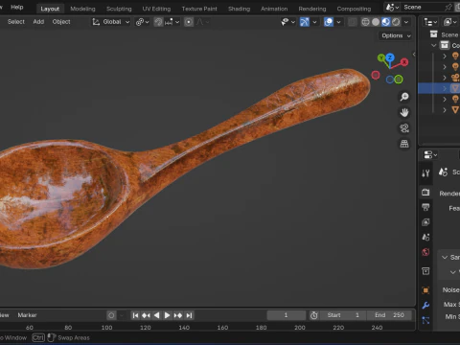Open shading options dropdown arrow
Viewport: 460px width, 345px height.
(406, 22)
